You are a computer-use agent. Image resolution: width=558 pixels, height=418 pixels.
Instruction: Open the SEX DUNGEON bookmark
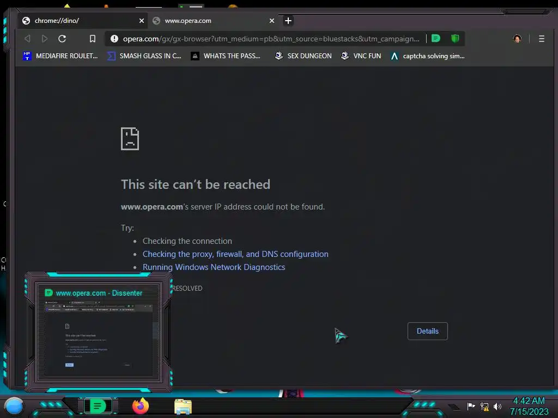tap(303, 56)
